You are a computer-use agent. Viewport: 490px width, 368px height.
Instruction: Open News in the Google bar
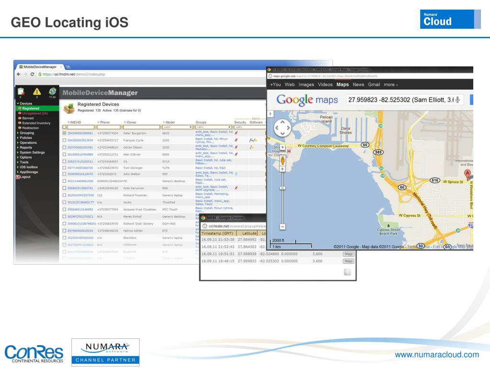358,84
